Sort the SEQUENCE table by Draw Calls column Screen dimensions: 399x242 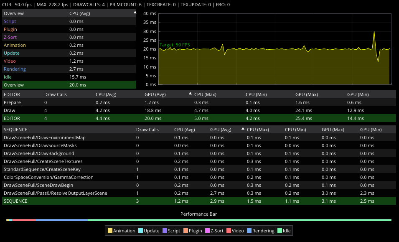click(147, 130)
